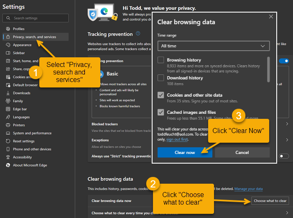Click the Tracking prevention help icon

pyautogui.click(x=138, y=33)
